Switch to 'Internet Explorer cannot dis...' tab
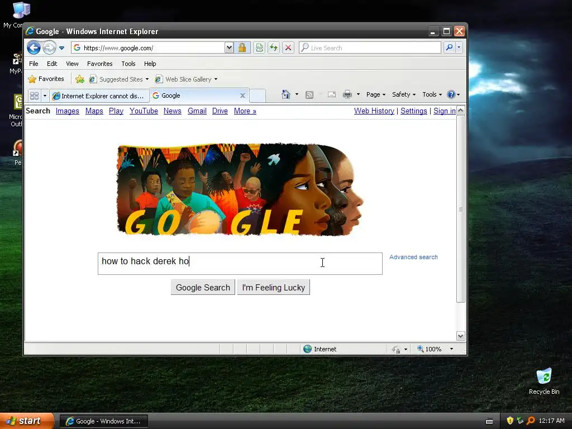572x429 pixels. [99, 96]
